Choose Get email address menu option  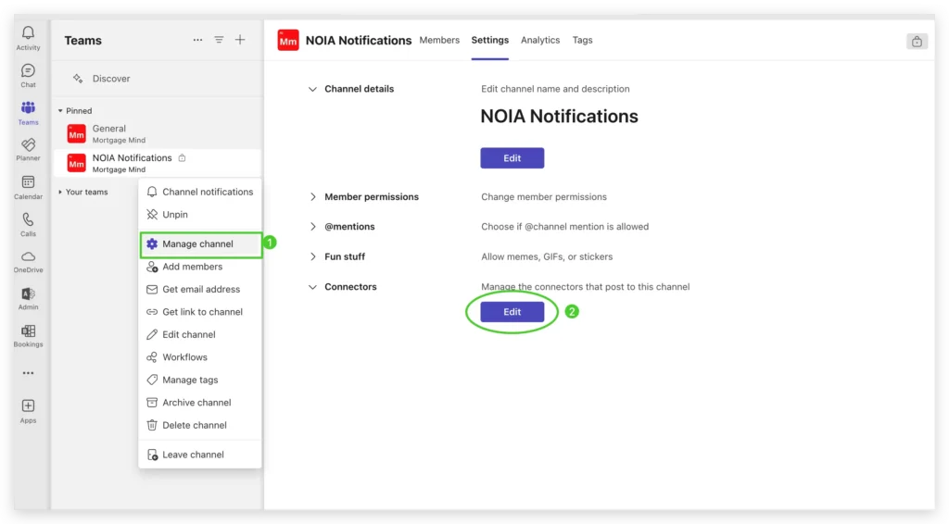tap(200, 289)
